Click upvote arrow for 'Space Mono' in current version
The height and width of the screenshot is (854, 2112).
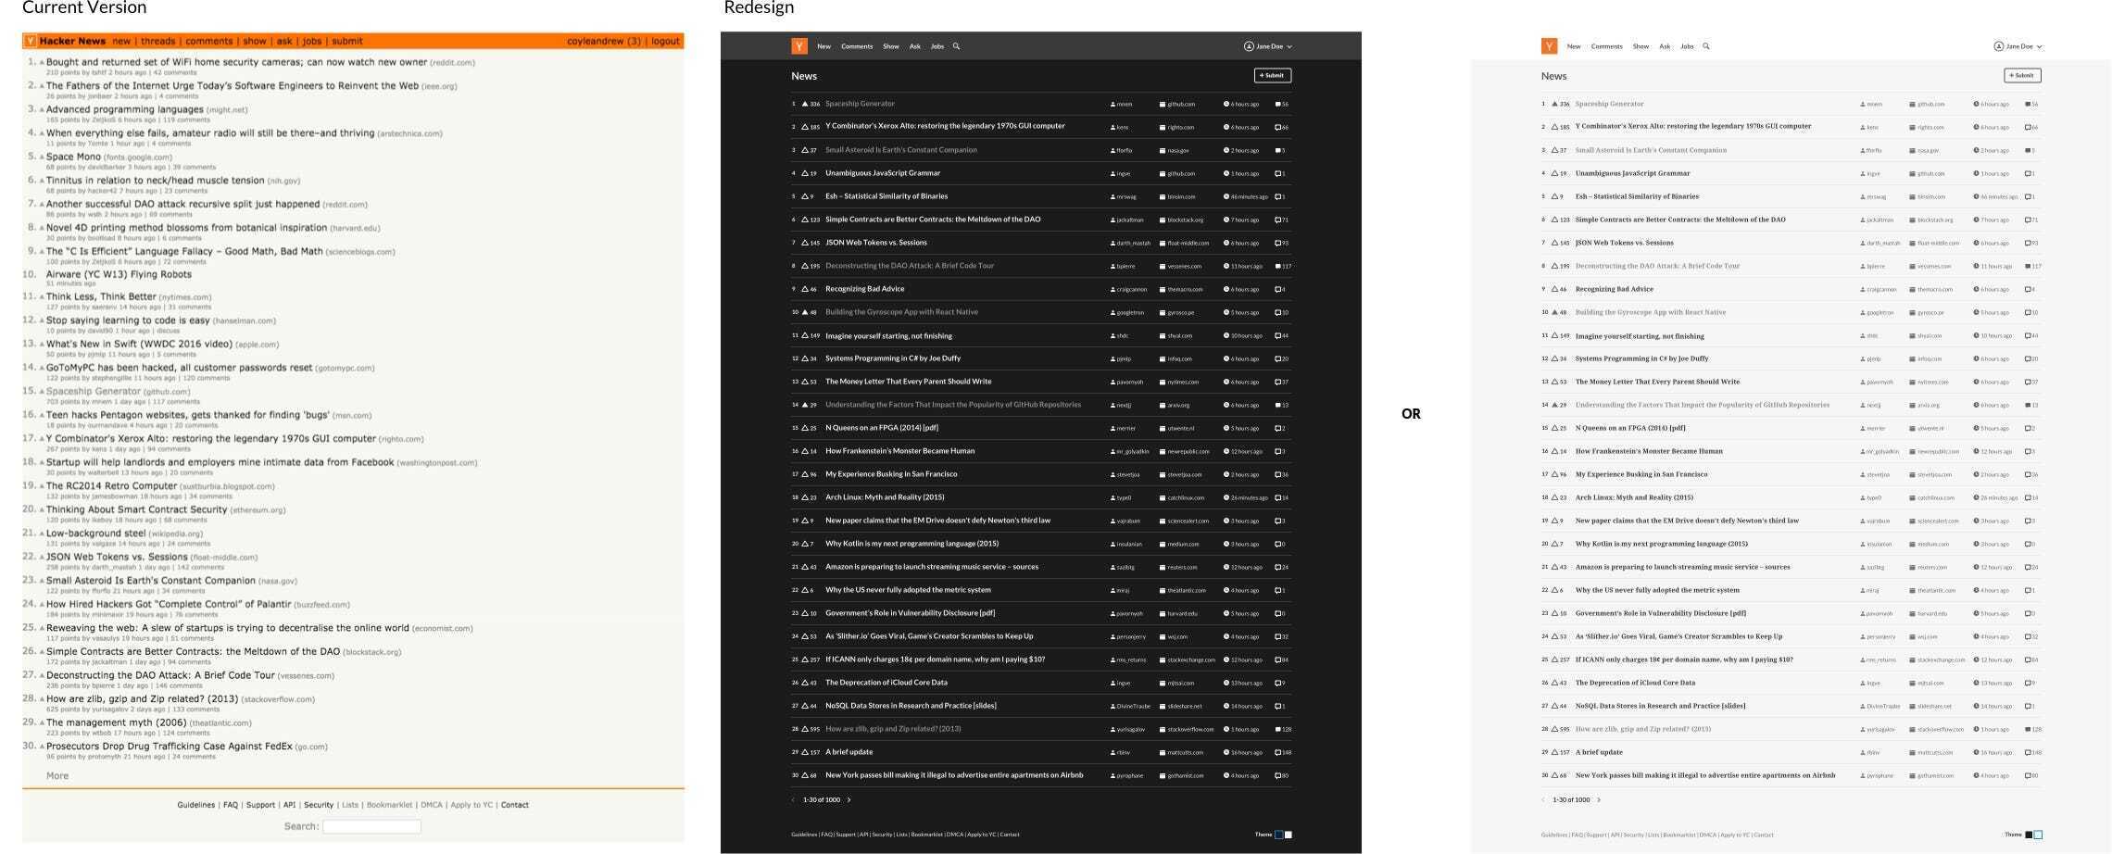click(x=42, y=157)
